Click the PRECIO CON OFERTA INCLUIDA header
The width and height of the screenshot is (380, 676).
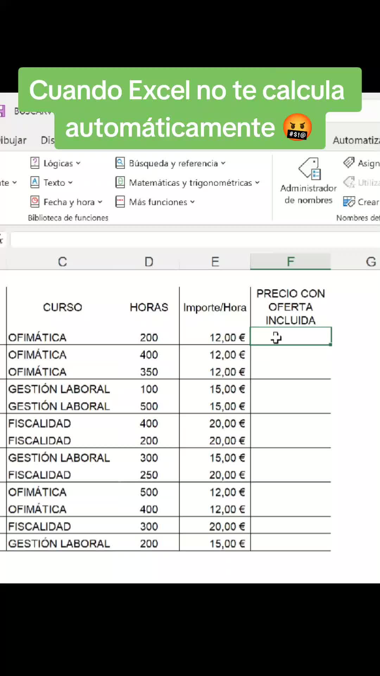click(291, 307)
